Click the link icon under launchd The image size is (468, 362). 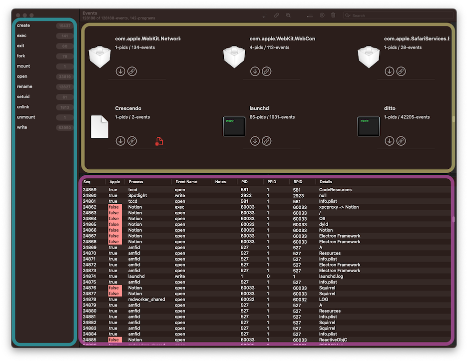click(x=267, y=141)
